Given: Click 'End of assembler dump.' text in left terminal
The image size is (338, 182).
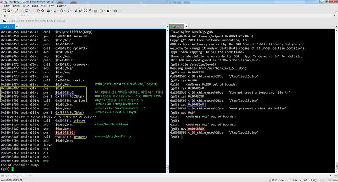Looking at the screenshot, I should click(20, 165).
